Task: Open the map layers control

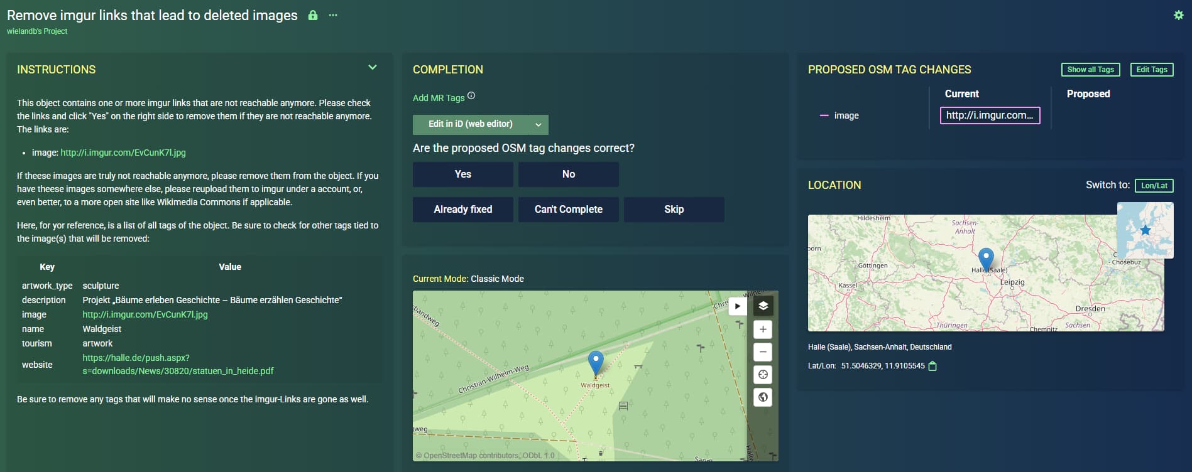Action: point(763,306)
